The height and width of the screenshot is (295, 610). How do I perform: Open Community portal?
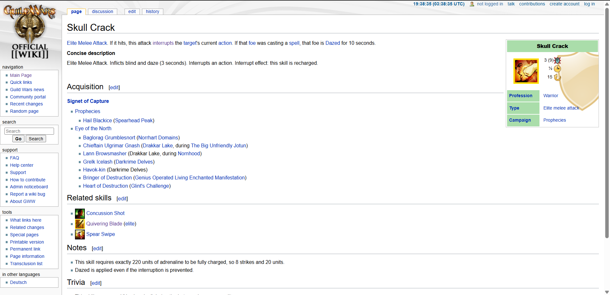(x=28, y=97)
